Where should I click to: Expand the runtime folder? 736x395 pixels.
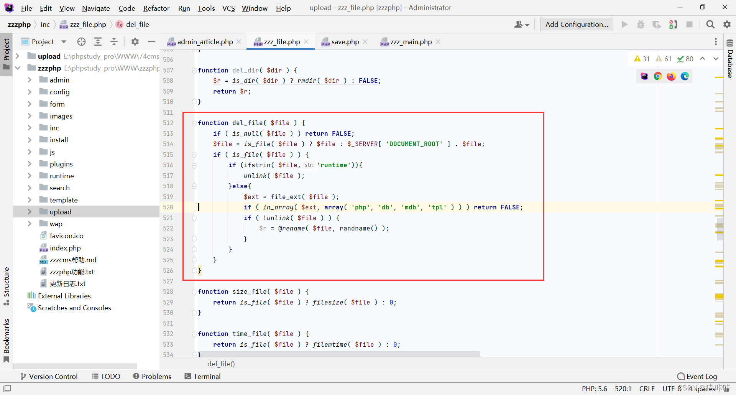30,176
